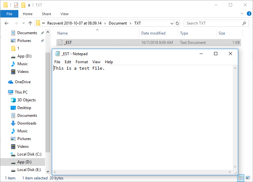Open pinned Documents in Quick access
This screenshot has width=253, height=182.
pos(27,33)
